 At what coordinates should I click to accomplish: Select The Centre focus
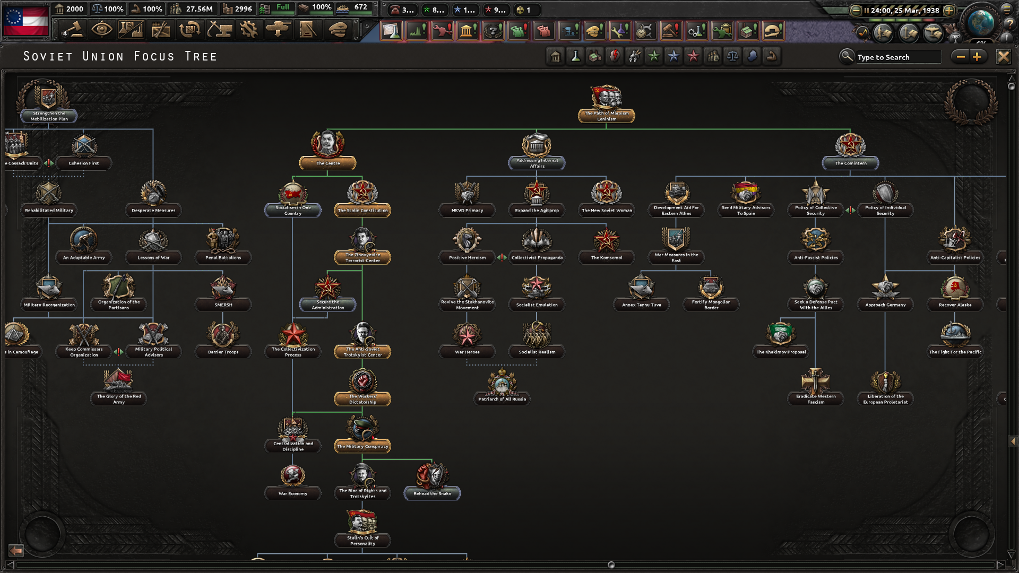pos(327,150)
